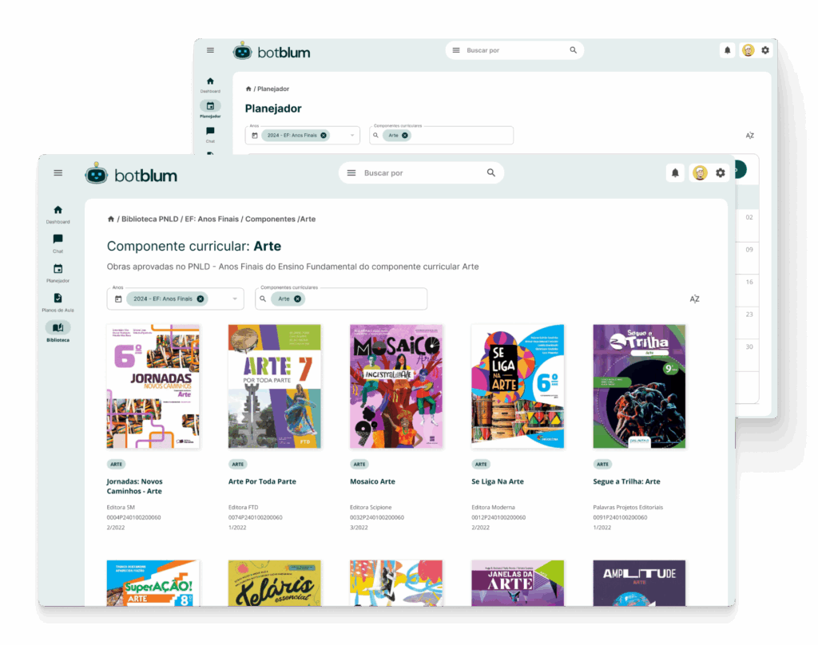818x645 pixels.
Task: Open Chat in front window sidebar
Action: point(58,243)
